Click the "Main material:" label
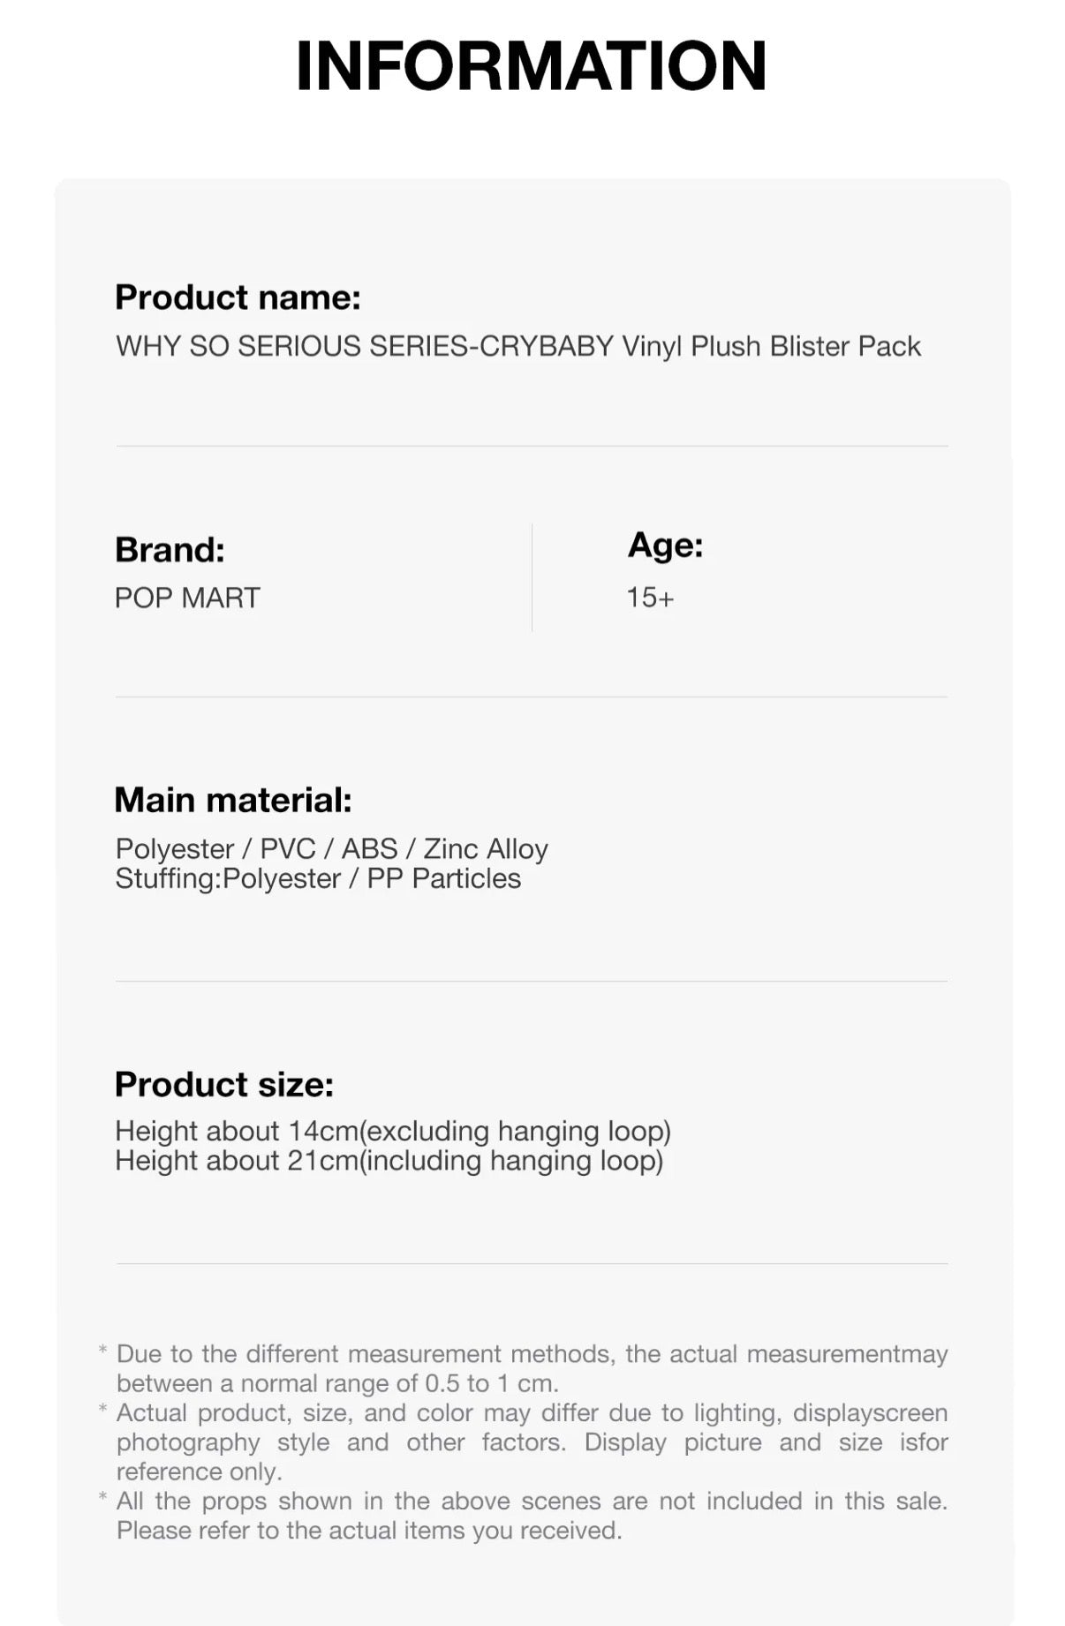The image size is (1065, 1626). tap(233, 800)
